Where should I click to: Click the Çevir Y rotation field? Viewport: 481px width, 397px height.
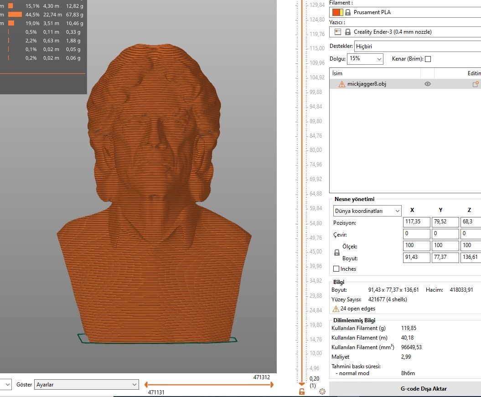tap(445, 234)
